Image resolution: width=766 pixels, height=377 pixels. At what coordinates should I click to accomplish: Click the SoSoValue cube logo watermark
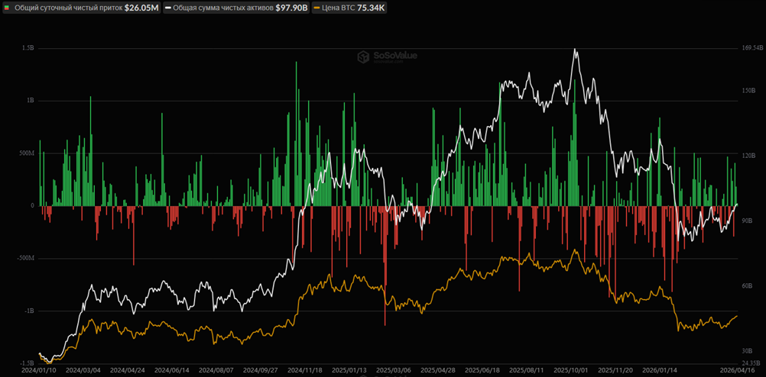point(364,56)
